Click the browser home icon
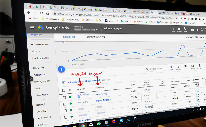 click(47, 13)
